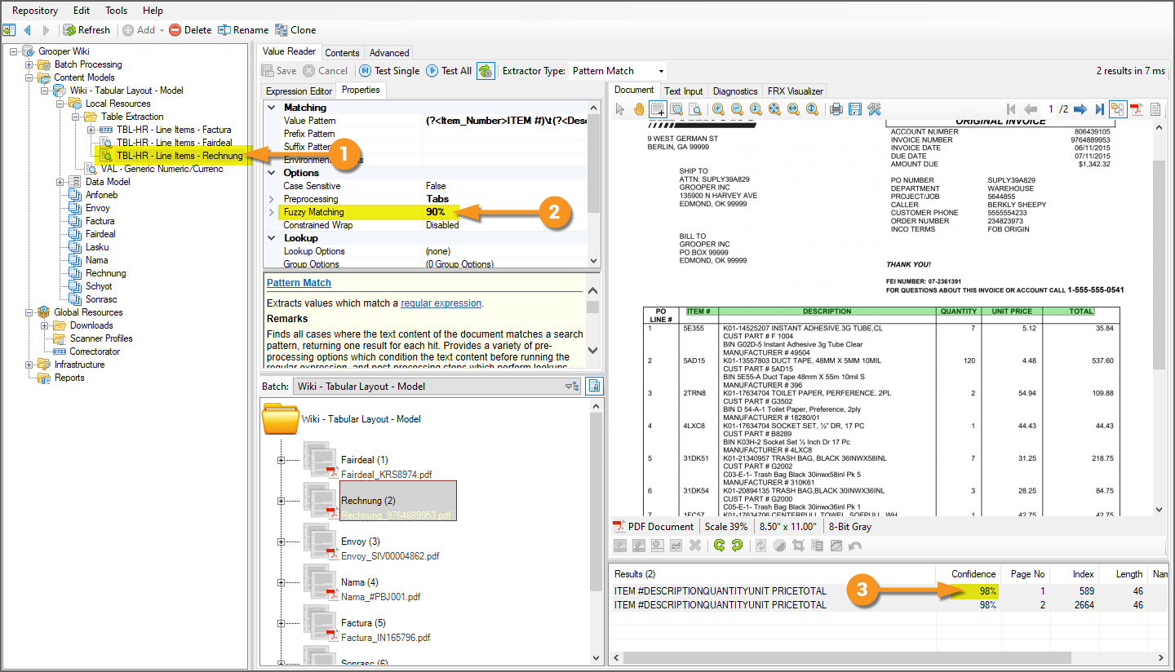Click the results horizontal scrollbar
Viewport: 1175px width, 672px height.
(845, 657)
